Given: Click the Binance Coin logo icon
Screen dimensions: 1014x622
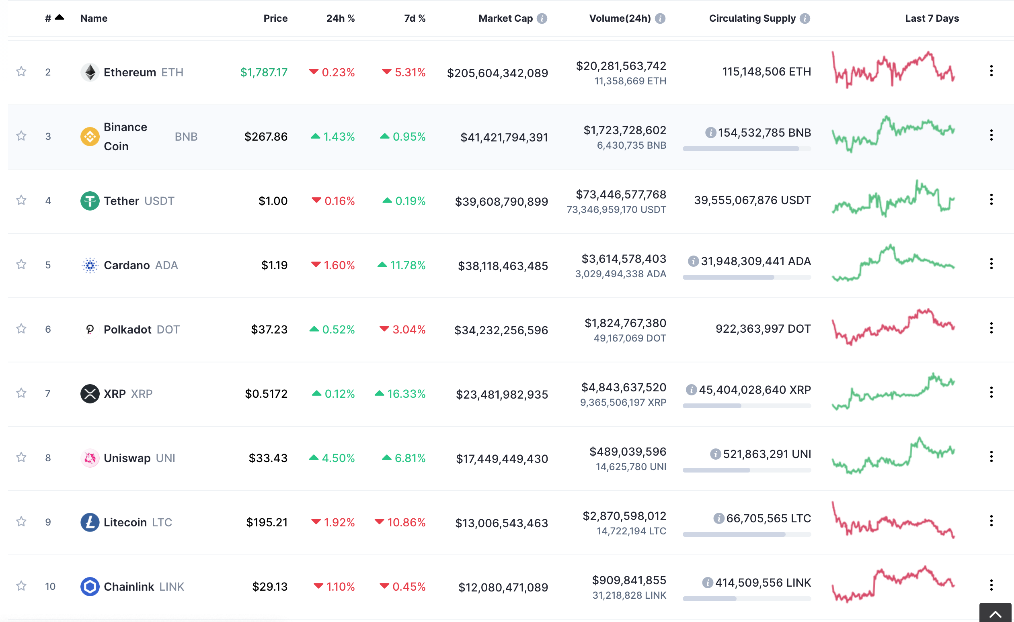Looking at the screenshot, I should (90, 137).
